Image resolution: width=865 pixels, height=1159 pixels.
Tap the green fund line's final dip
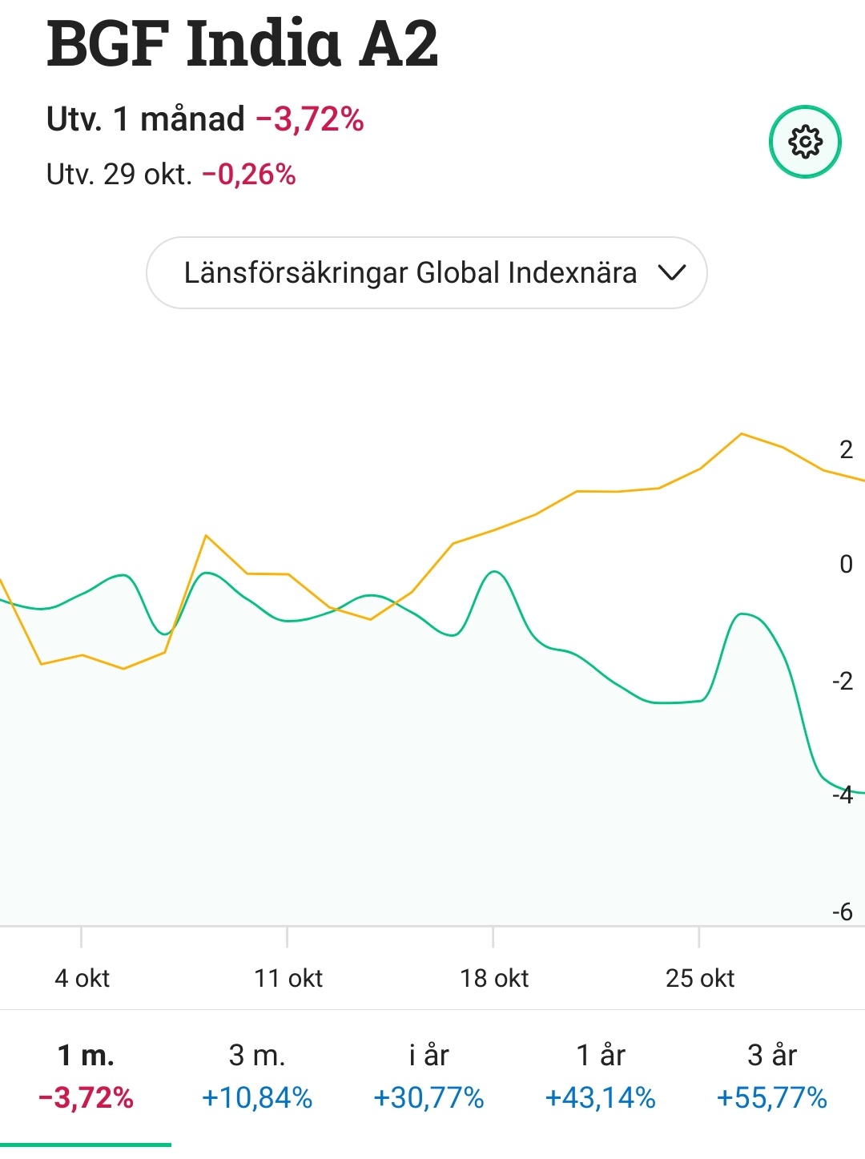pyautogui.click(x=841, y=790)
